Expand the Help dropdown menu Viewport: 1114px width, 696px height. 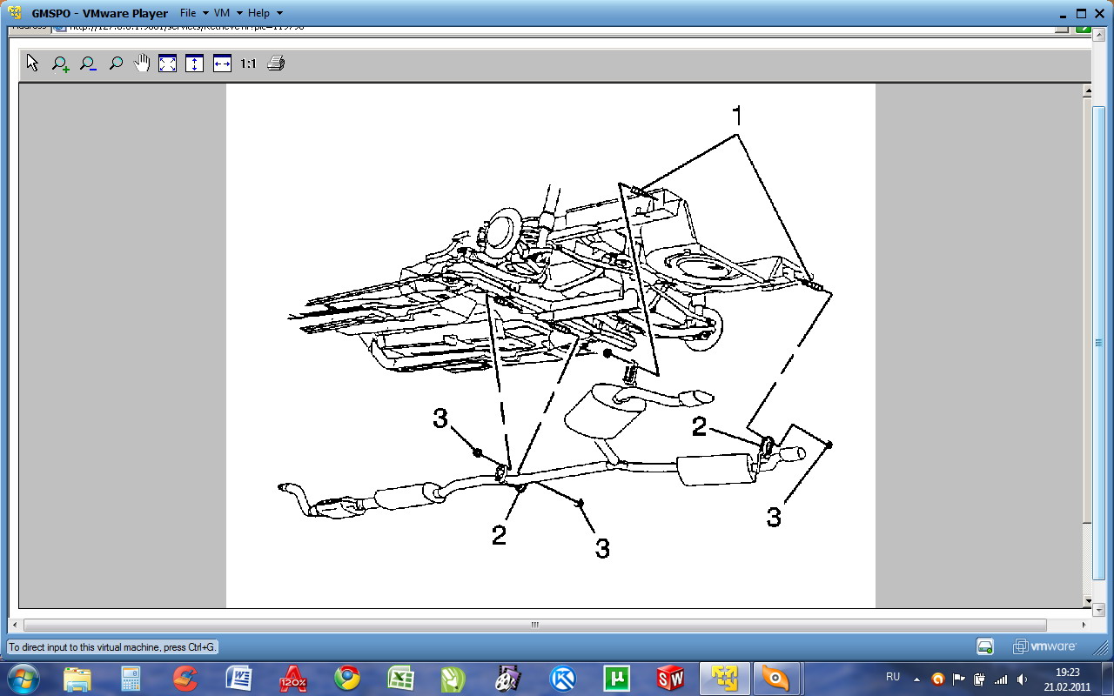pyautogui.click(x=265, y=13)
